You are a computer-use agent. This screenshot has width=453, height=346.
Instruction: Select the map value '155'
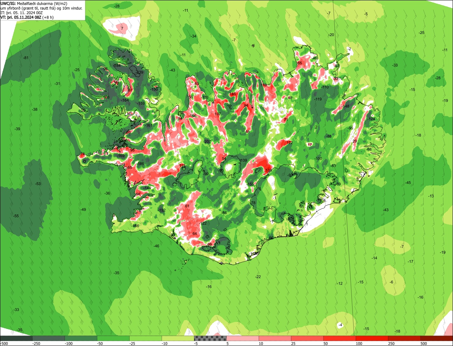[251, 184]
